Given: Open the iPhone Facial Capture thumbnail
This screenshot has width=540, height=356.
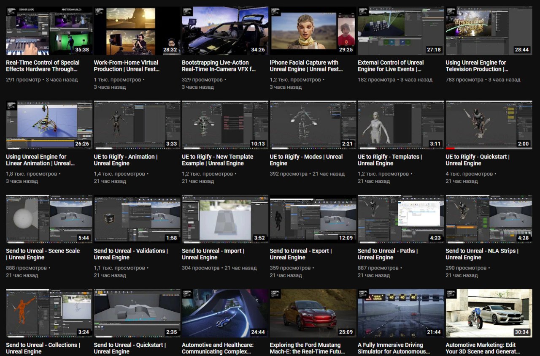Looking at the screenshot, I should [313, 31].
